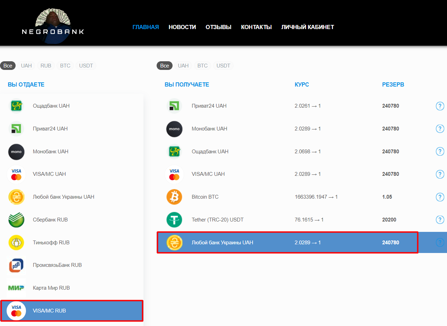This screenshot has height=326, width=447.
Task: Click VISA/MC UAH card icon in give list
Action: tap(16, 174)
